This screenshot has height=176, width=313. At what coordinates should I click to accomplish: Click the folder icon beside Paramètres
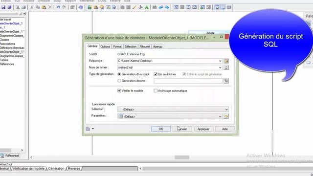tap(226, 116)
